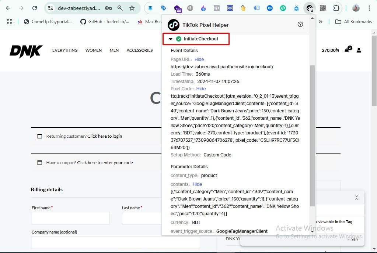Collapse the Tag Assistant box with its chevrons icon
The image size is (377, 253).
pyautogui.click(x=357, y=198)
